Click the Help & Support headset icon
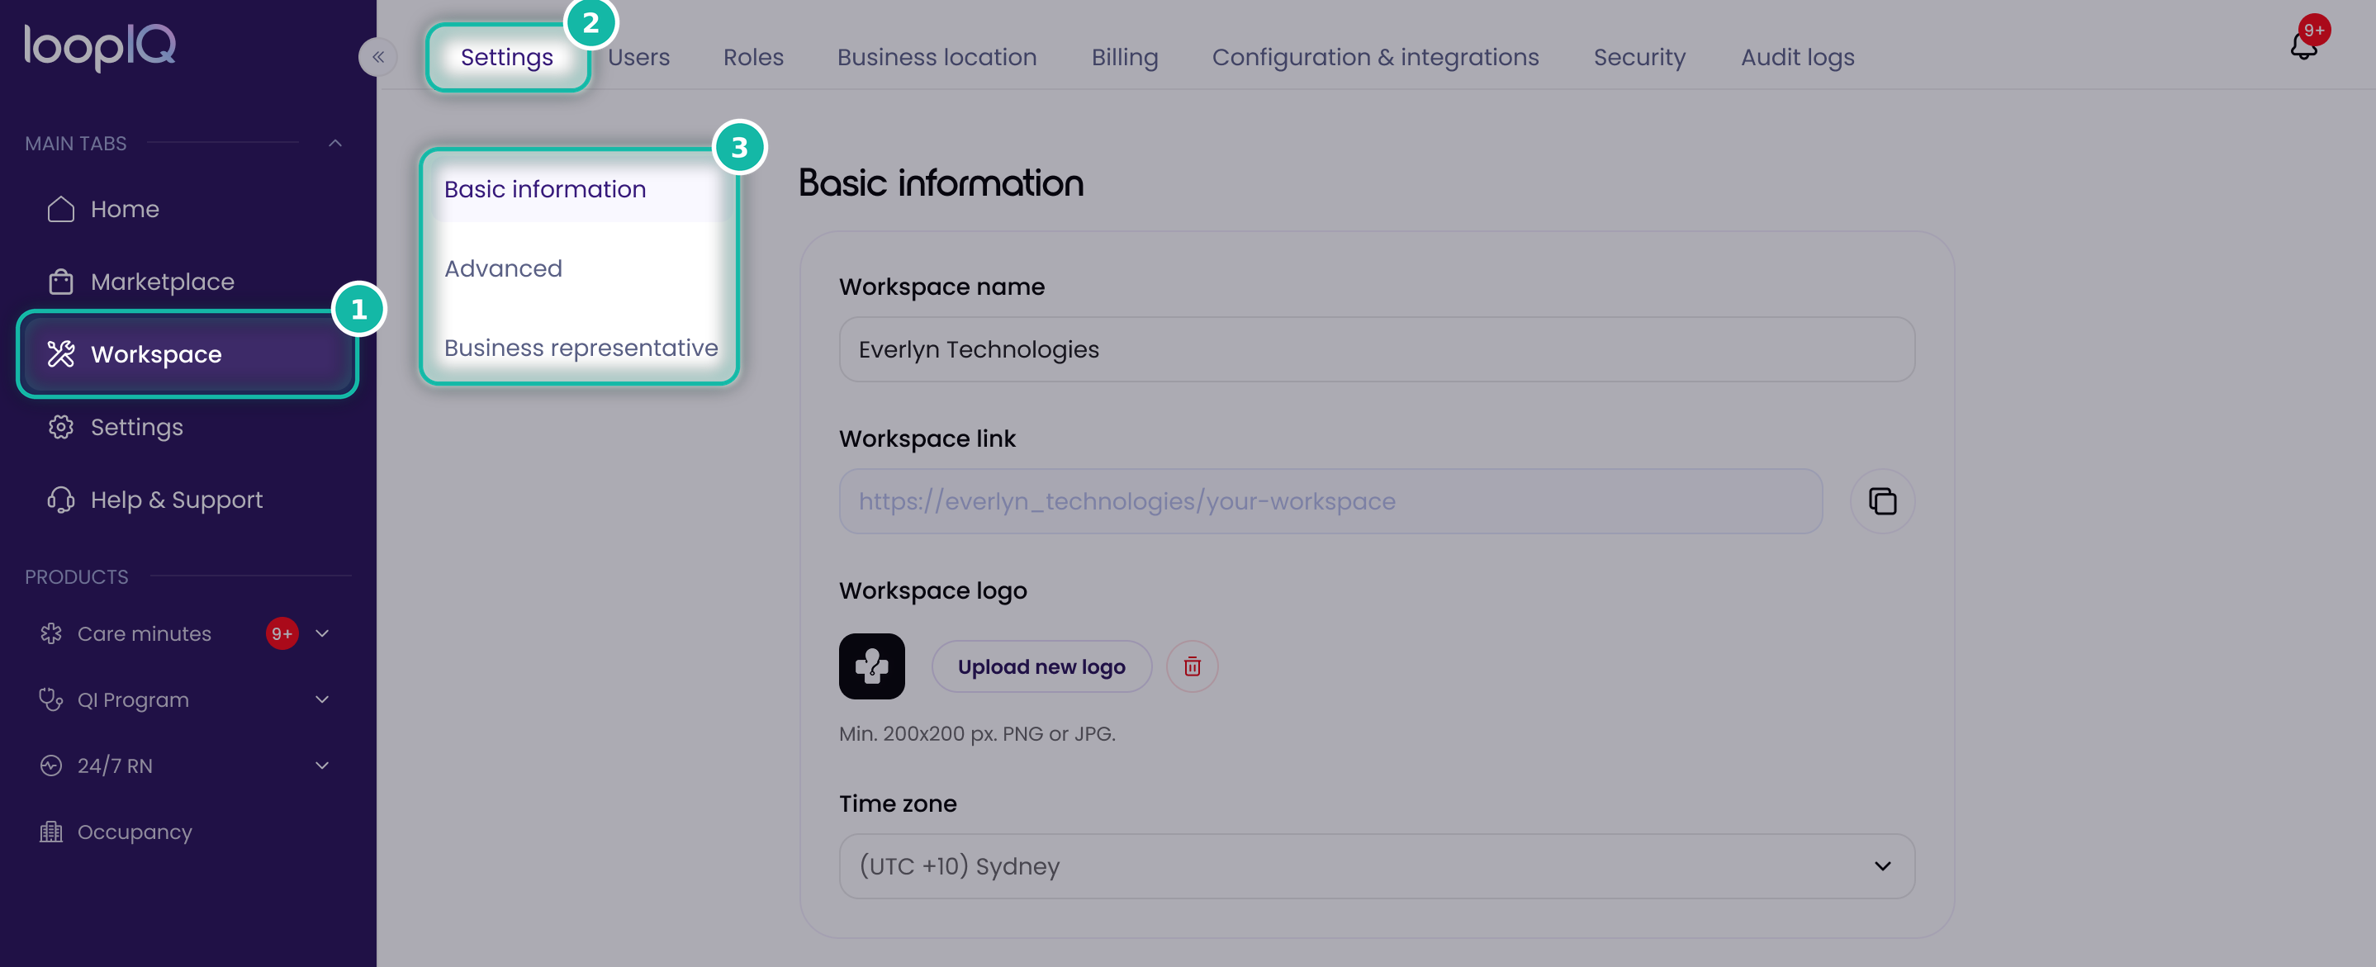 point(61,500)
